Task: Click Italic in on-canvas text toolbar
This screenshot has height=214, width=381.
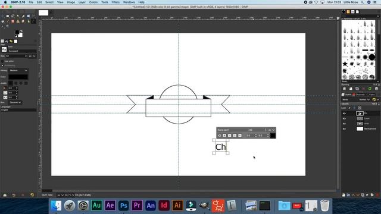Action: [x=229, y=136]
